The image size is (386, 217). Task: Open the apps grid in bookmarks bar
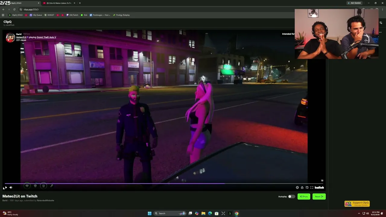pyautogui.click(x=3, y=15)
